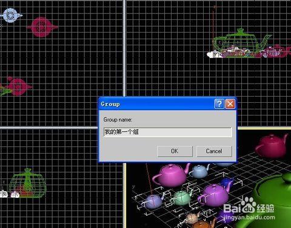Confirm group creation with OK button

tap(175, 151)
